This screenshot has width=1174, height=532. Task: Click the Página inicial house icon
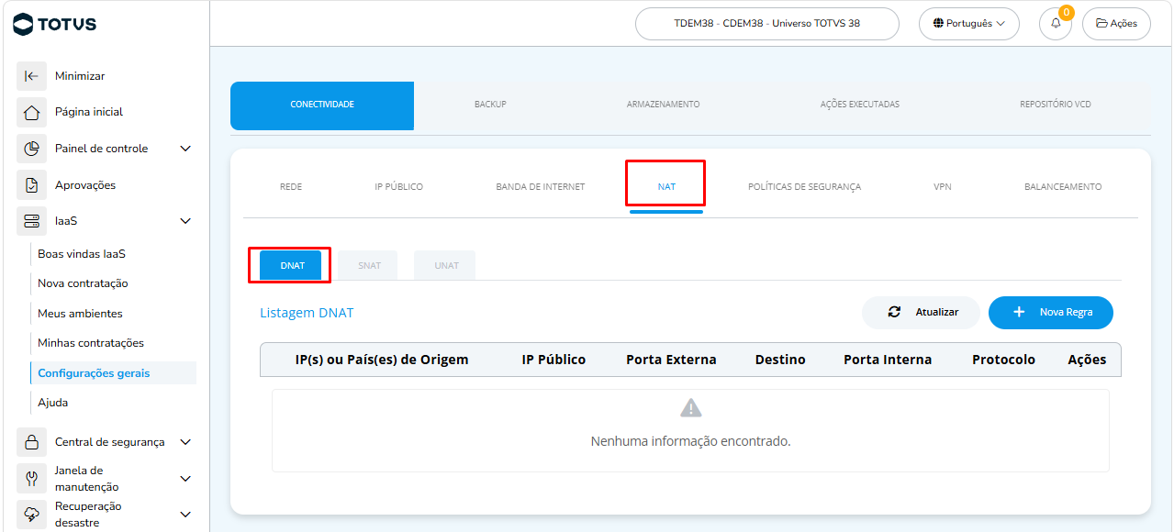[31, 112]
